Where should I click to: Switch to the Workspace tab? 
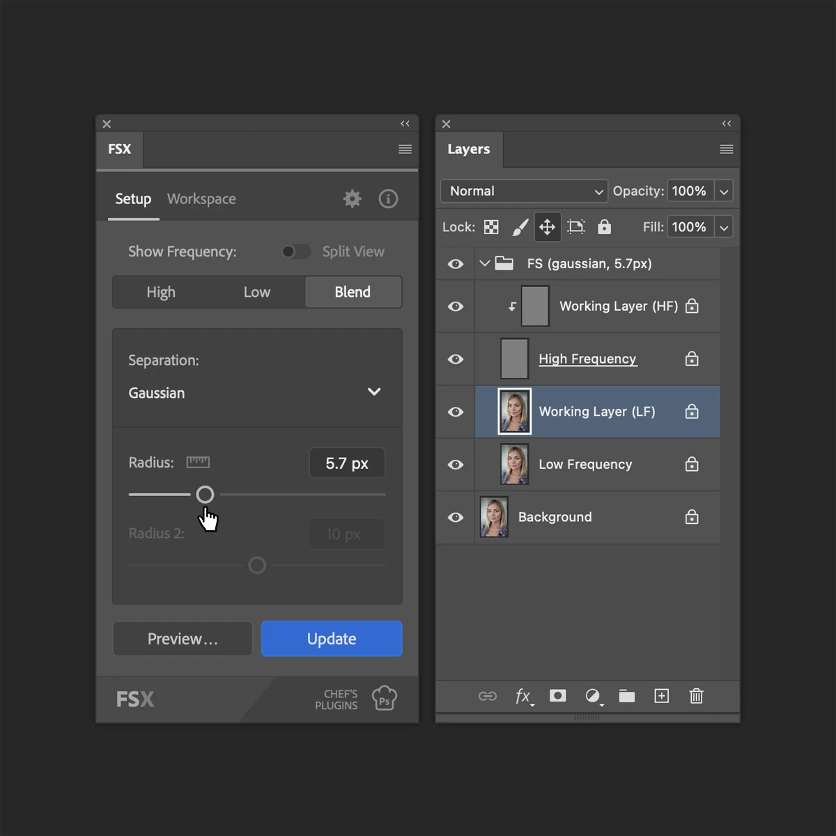click(x=201, y=199)
